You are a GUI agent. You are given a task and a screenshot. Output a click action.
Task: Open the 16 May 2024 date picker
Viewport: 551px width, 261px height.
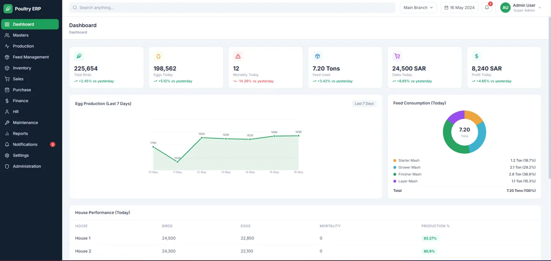tap(459, 7)
